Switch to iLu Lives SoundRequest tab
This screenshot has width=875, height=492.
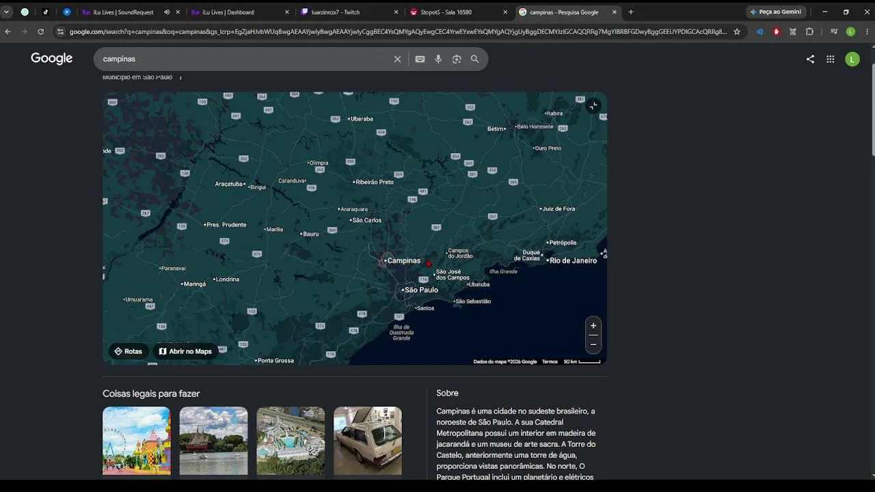coord(123,12)
